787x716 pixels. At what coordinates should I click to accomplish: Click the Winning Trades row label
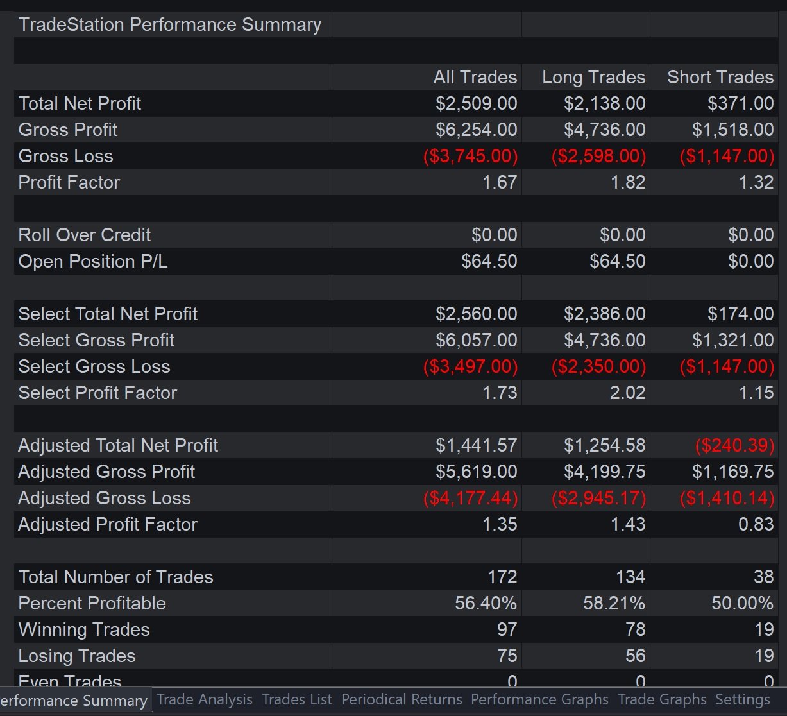[x=84, y=629]
